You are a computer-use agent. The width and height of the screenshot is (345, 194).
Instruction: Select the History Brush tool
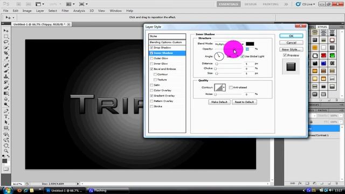point(6,82)
